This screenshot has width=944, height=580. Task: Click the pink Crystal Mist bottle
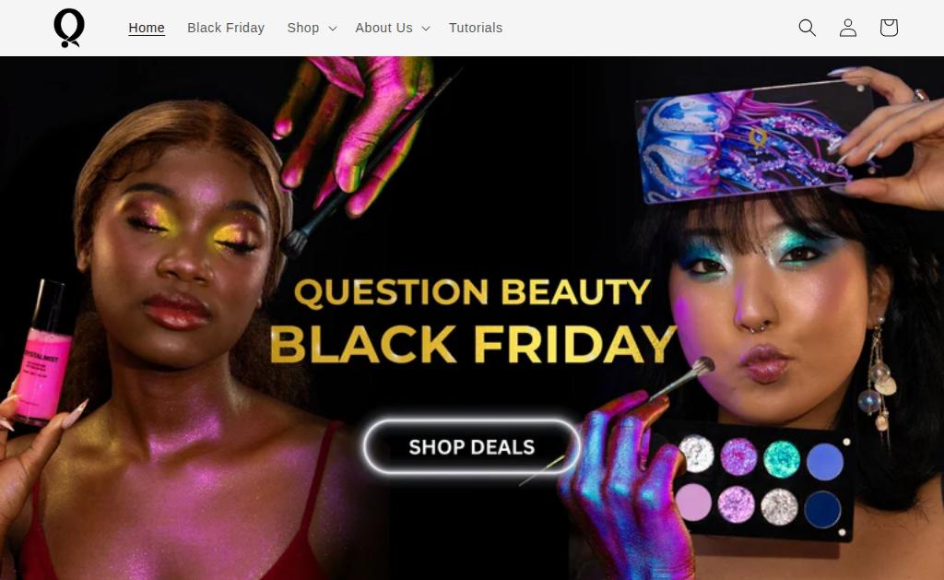pos(44,354)
